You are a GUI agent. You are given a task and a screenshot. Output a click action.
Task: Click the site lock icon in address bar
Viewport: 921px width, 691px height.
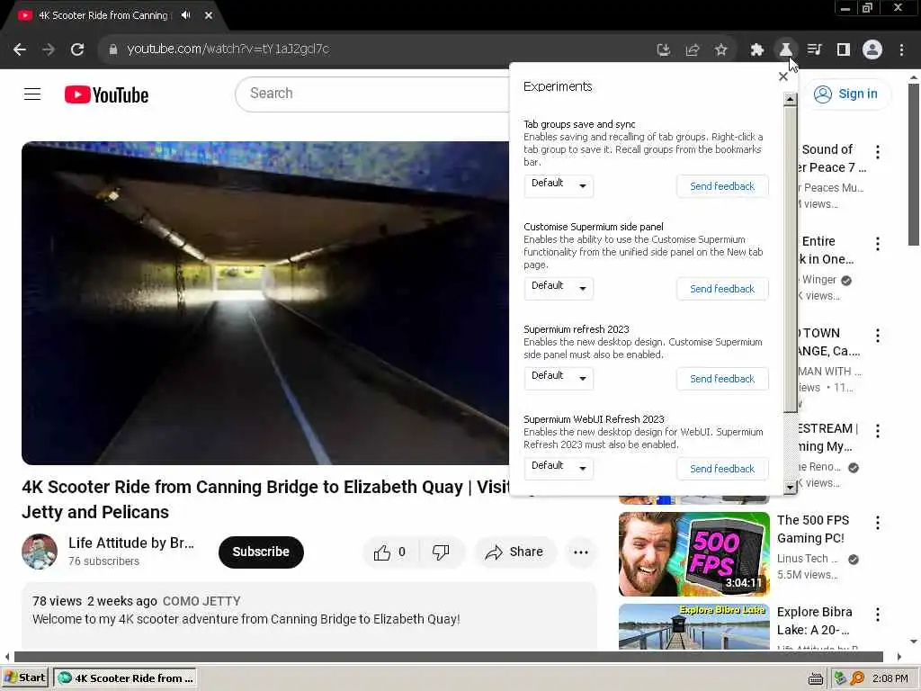pos(113,49)
